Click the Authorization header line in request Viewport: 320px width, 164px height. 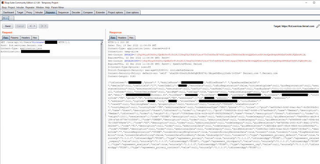coord(25,52)
